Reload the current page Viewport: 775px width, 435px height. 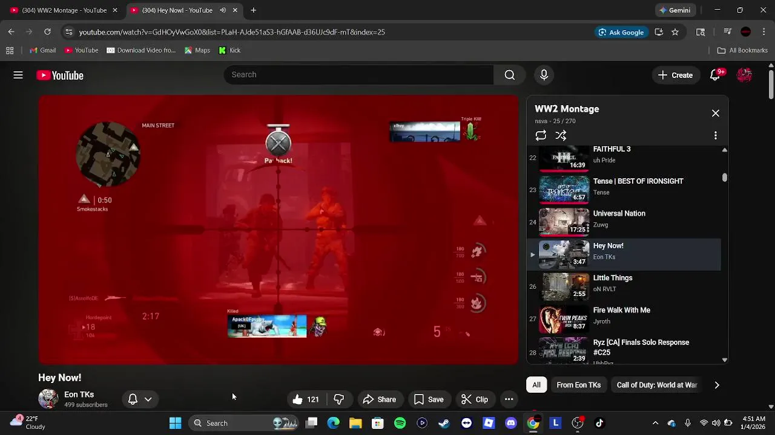pyautogui.click(x=47, y=32)
